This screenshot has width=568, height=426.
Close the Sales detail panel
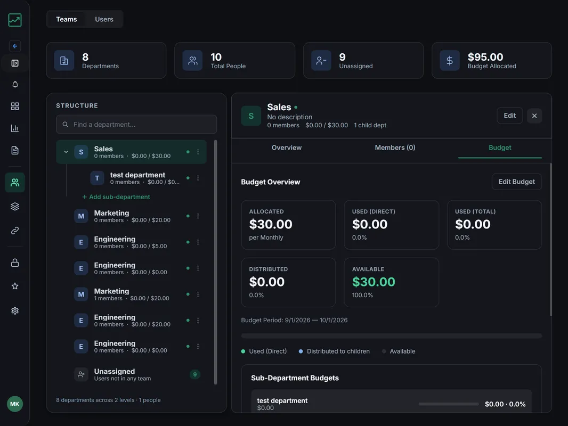(534, 116)
